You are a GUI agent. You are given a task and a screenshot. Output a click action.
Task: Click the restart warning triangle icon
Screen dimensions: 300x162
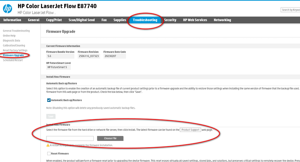point(48,145)
